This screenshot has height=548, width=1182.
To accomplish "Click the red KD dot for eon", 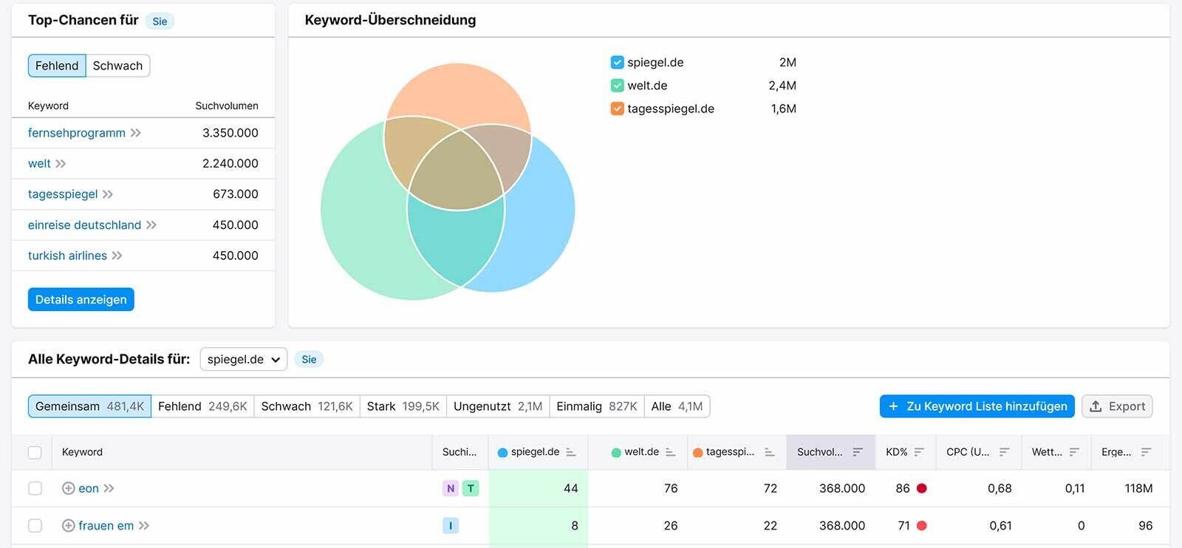I will coord(921,488).
